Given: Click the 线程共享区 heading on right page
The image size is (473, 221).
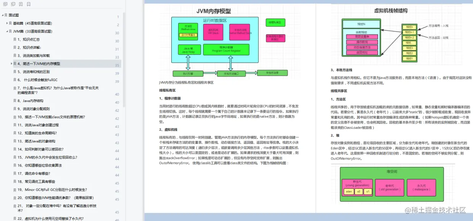Looking at the screenshot, I should tap(339, 91).
